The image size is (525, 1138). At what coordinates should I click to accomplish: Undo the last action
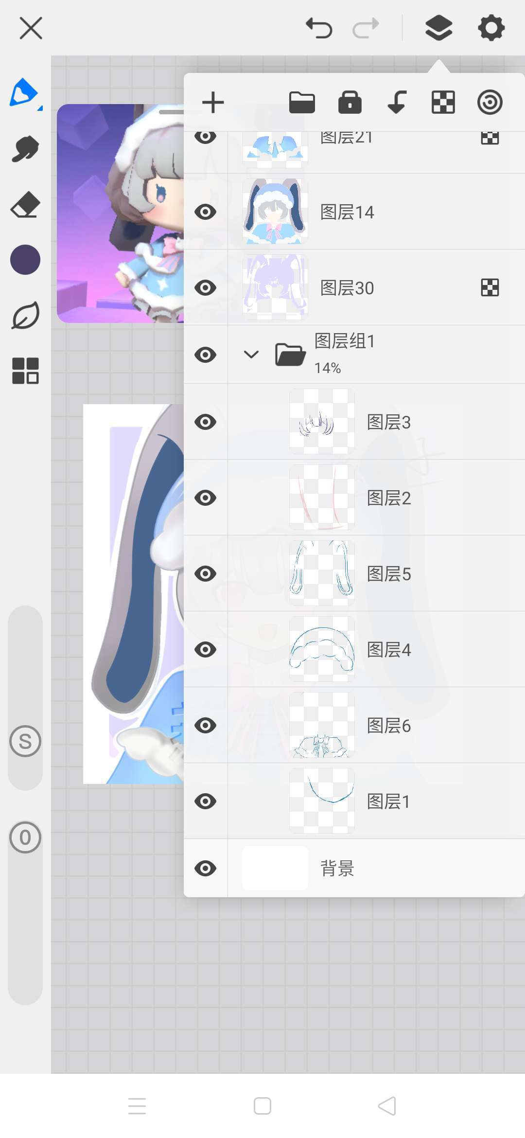coord(319,28)
